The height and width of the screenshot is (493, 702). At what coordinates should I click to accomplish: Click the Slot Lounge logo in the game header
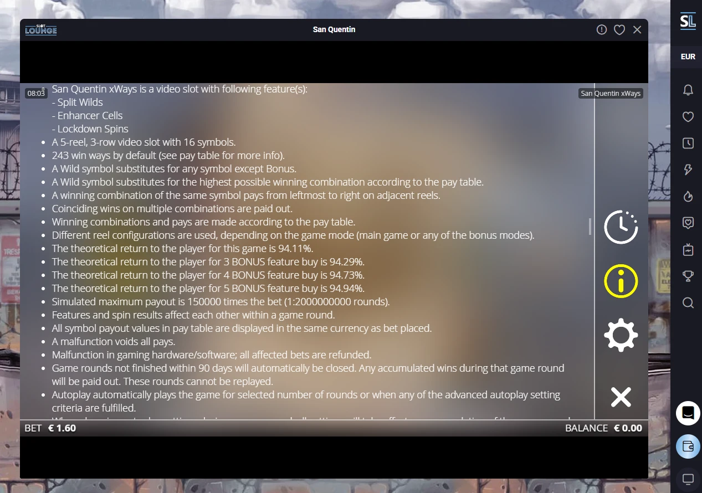pos(41,30)
